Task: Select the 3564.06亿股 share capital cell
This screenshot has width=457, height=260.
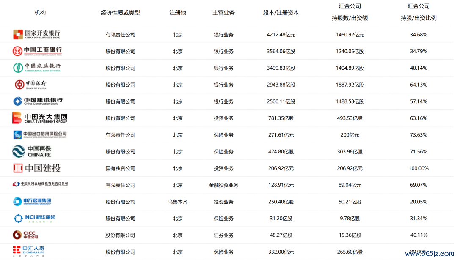Action: pyautogui.click(x=281, y=51)
